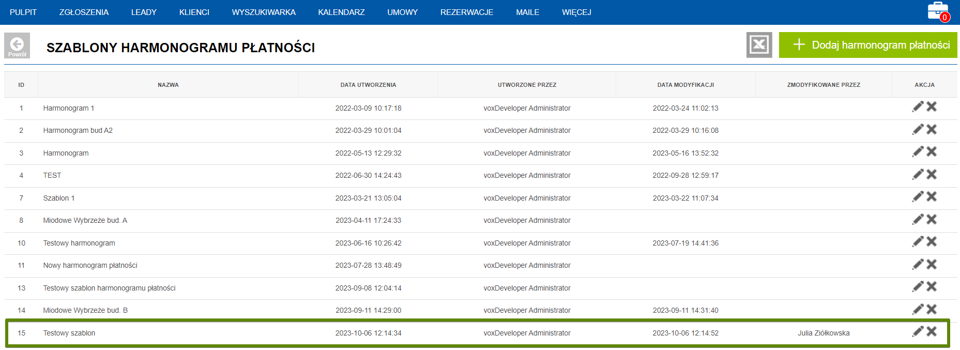Click the ID cell '10'

[21, 243]
